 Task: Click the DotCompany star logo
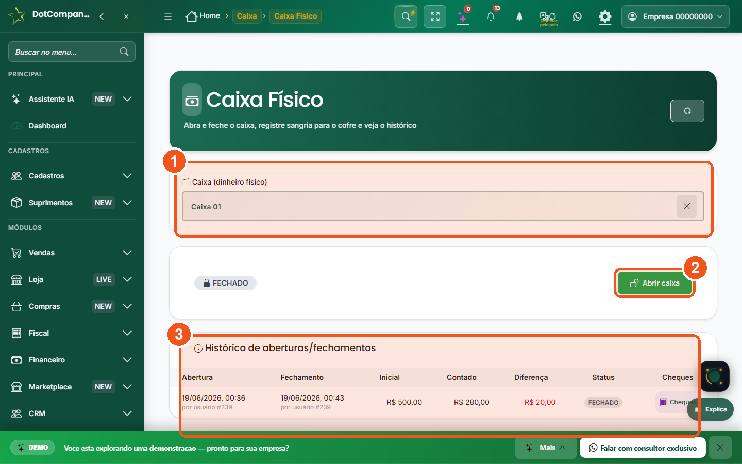16,15
